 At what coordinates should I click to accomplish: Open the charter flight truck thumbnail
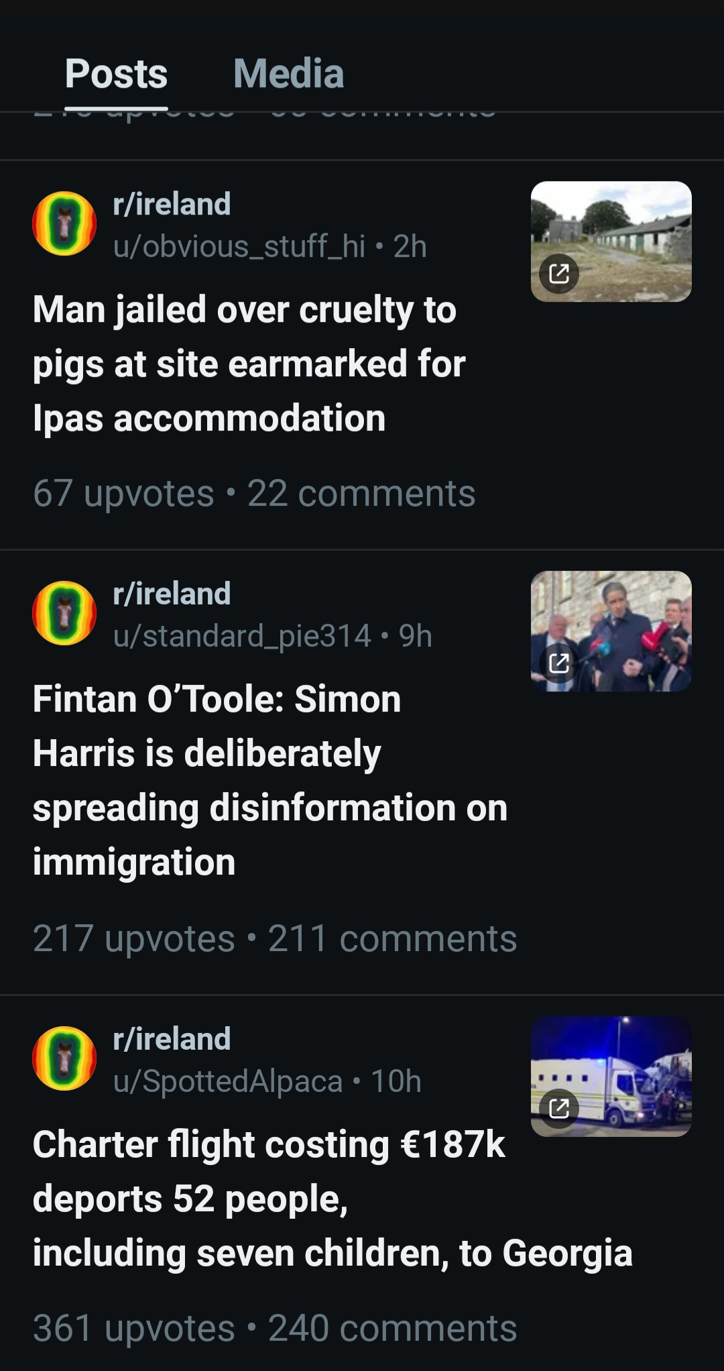click(x=611, y=1077)
